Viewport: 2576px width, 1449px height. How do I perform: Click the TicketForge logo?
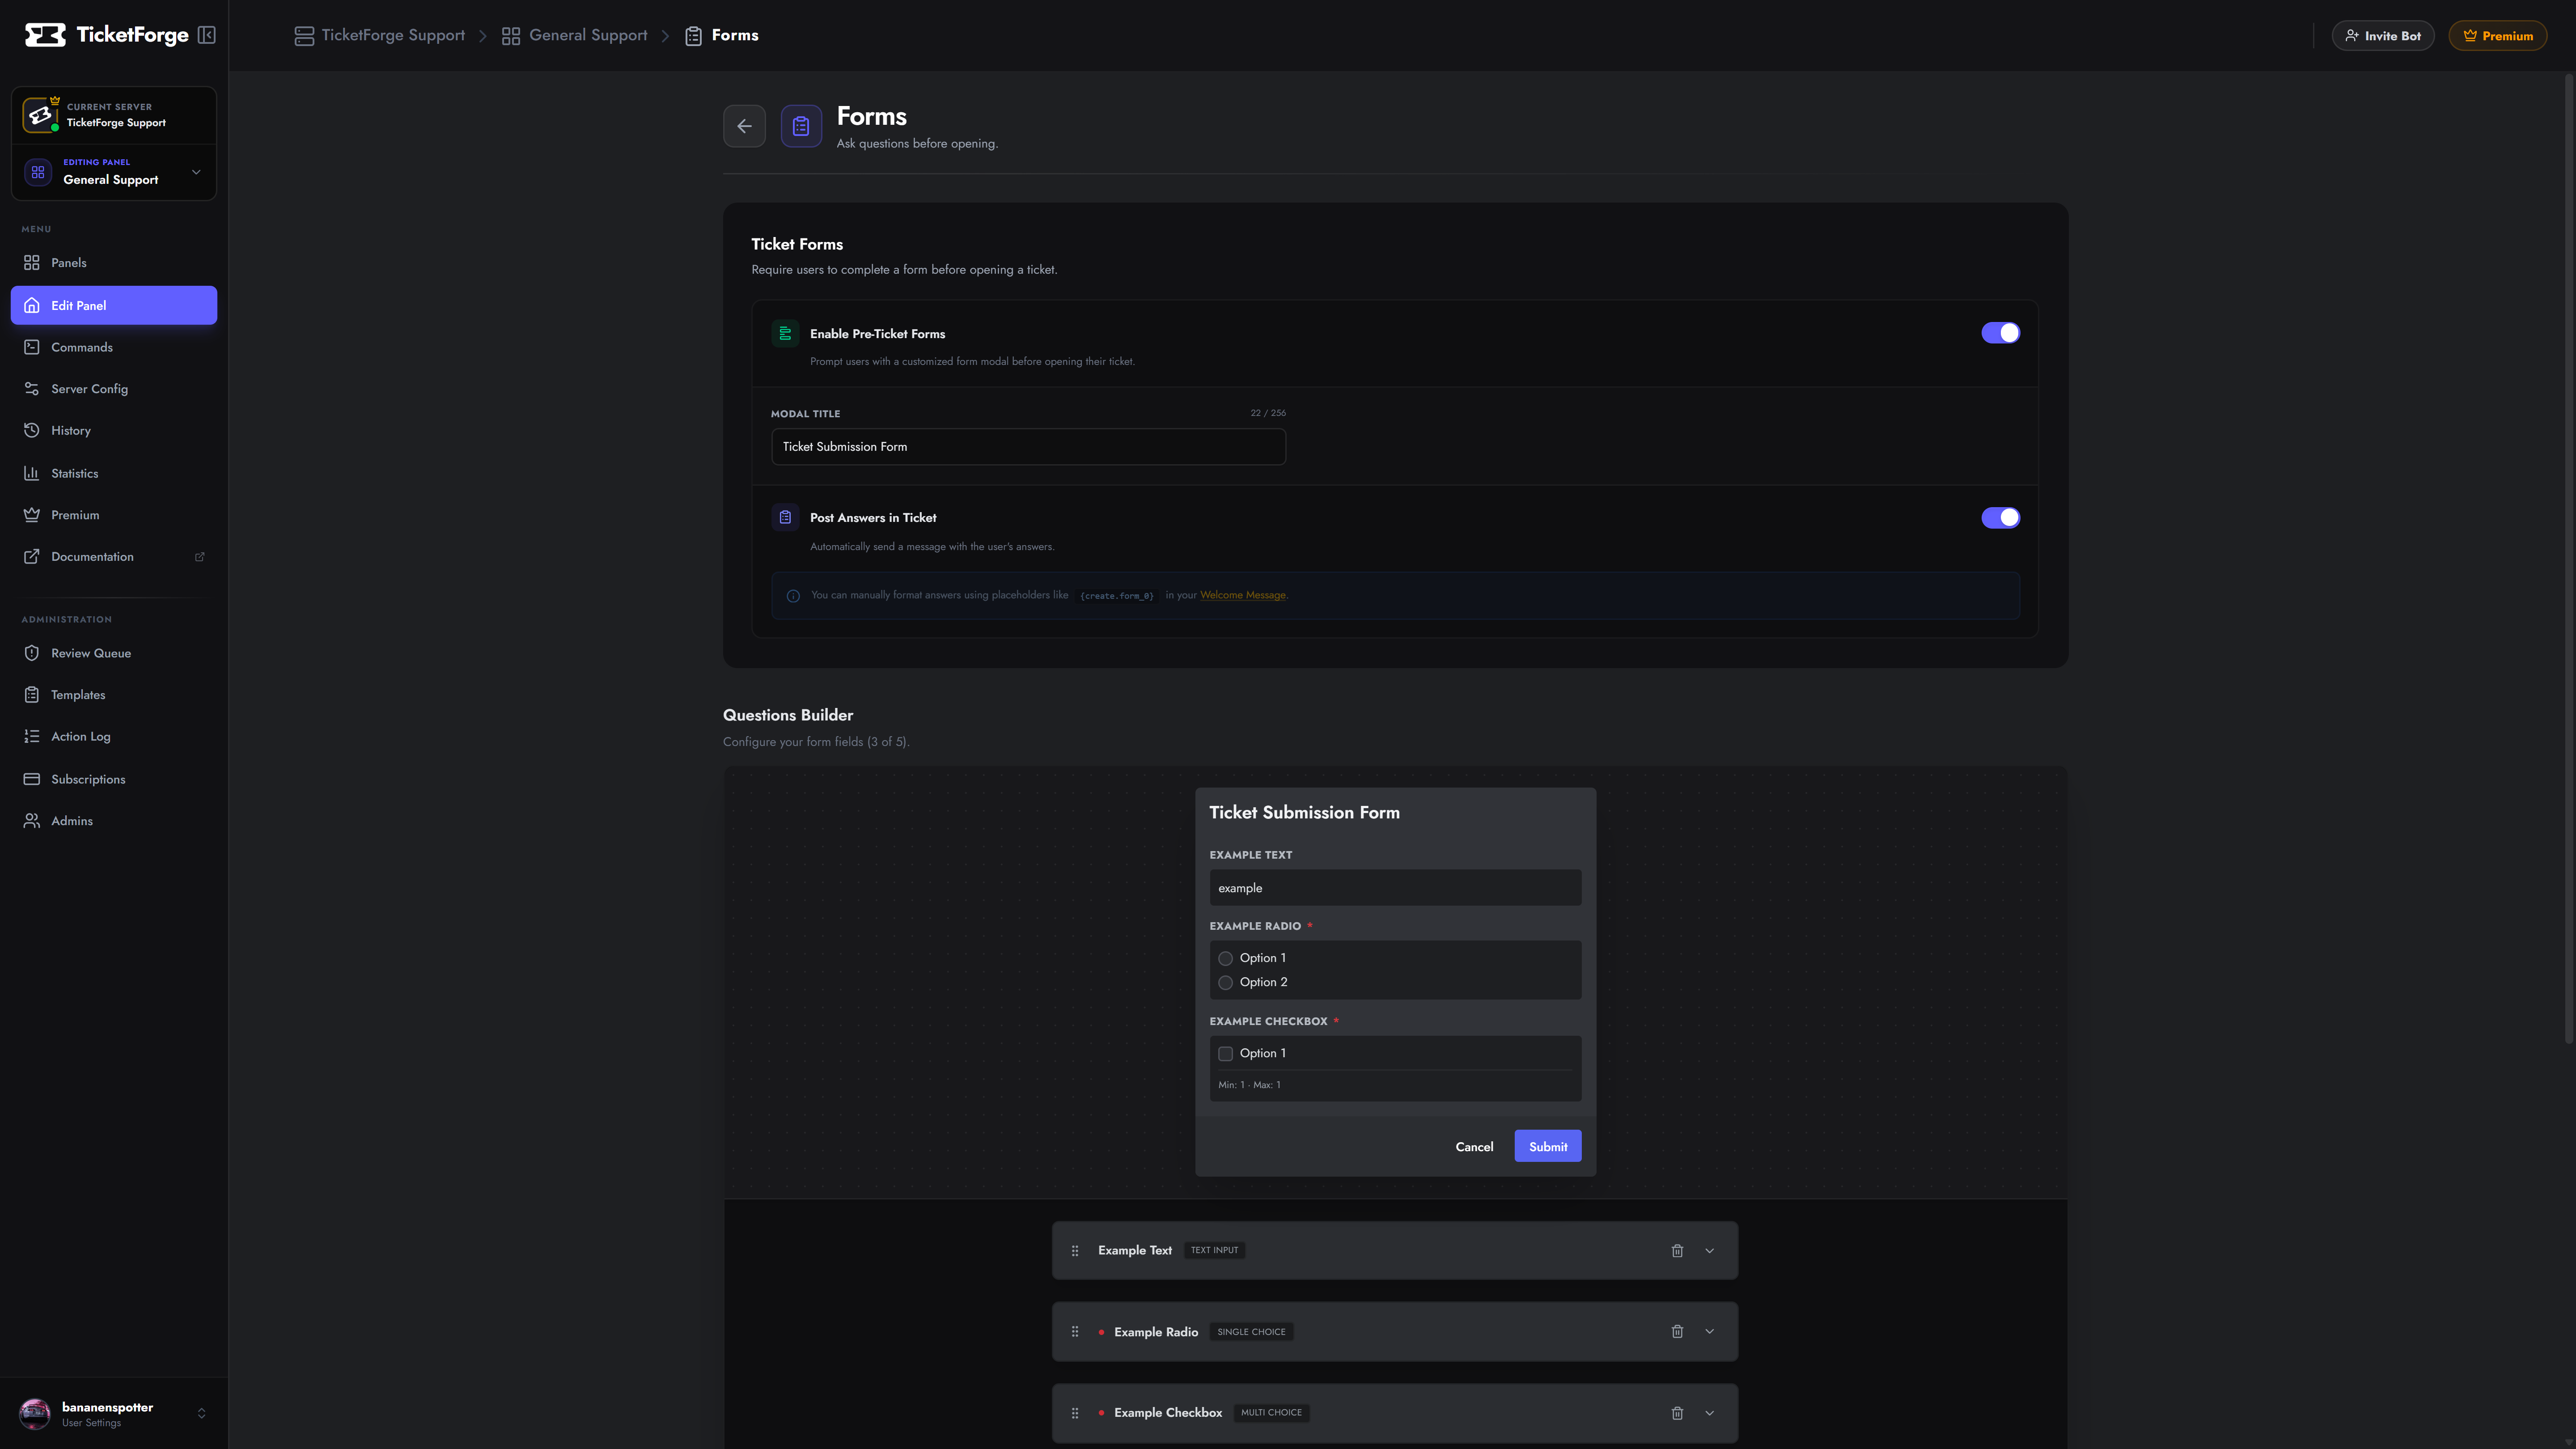(x=106, y=35)
